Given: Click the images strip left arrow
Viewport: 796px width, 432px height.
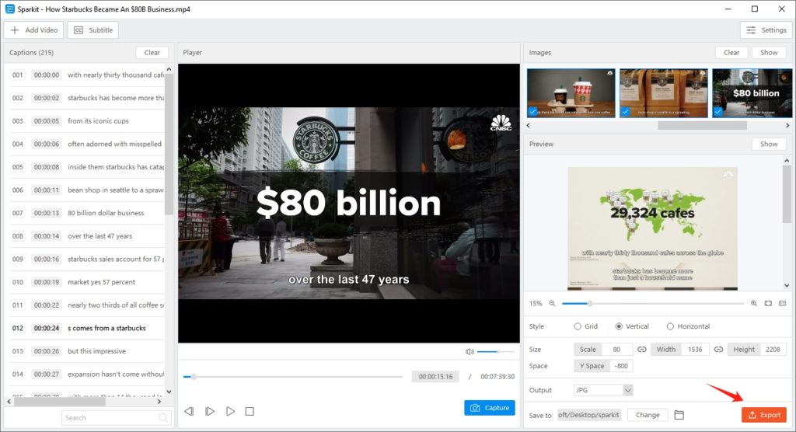Looking at the screenshot, I should point(529,125).
